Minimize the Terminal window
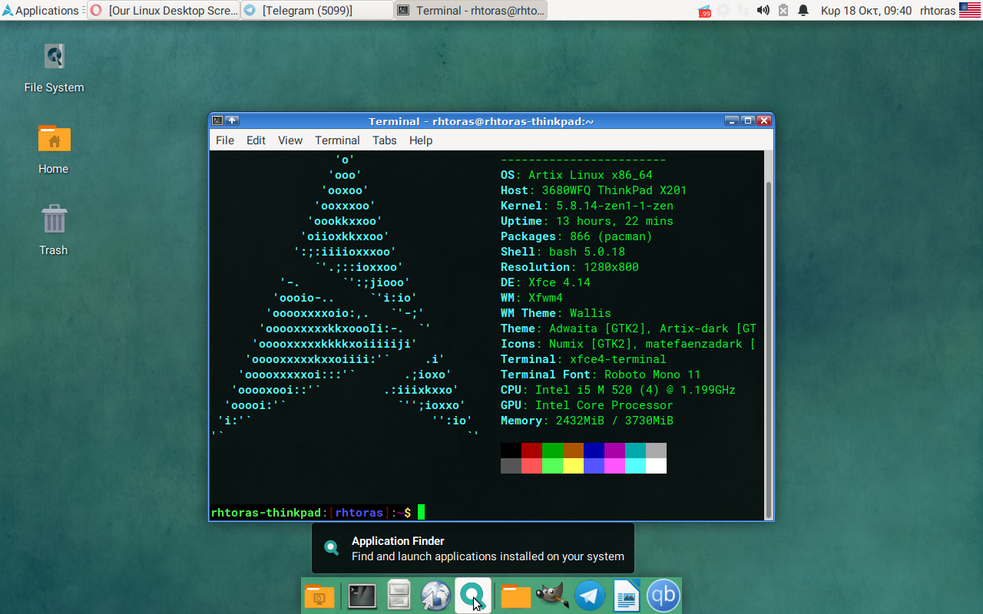Viewport: 983px width, 614px height. tap(732, 120)
